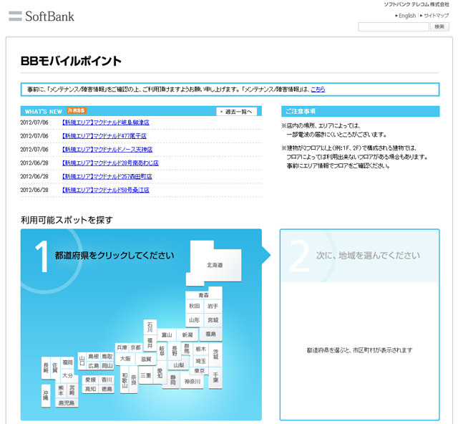
Task: Pick 埼玉 on the Japan map
Action: point(200,361)
